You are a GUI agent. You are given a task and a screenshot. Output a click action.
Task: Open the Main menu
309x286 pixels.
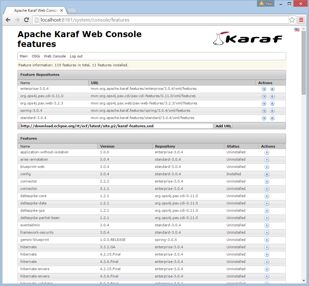(24, 56)
